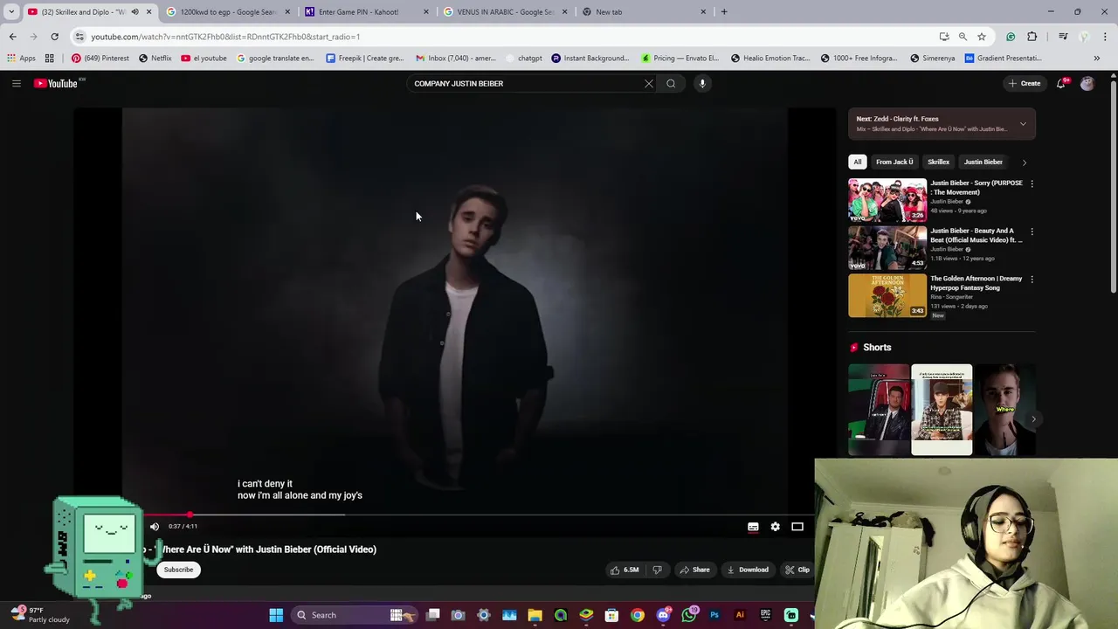Select the Justin Bieber filter chip

tap(983, 162)
